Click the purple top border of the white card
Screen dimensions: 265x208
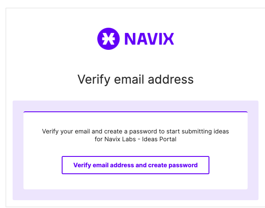(x=136, y=112)
